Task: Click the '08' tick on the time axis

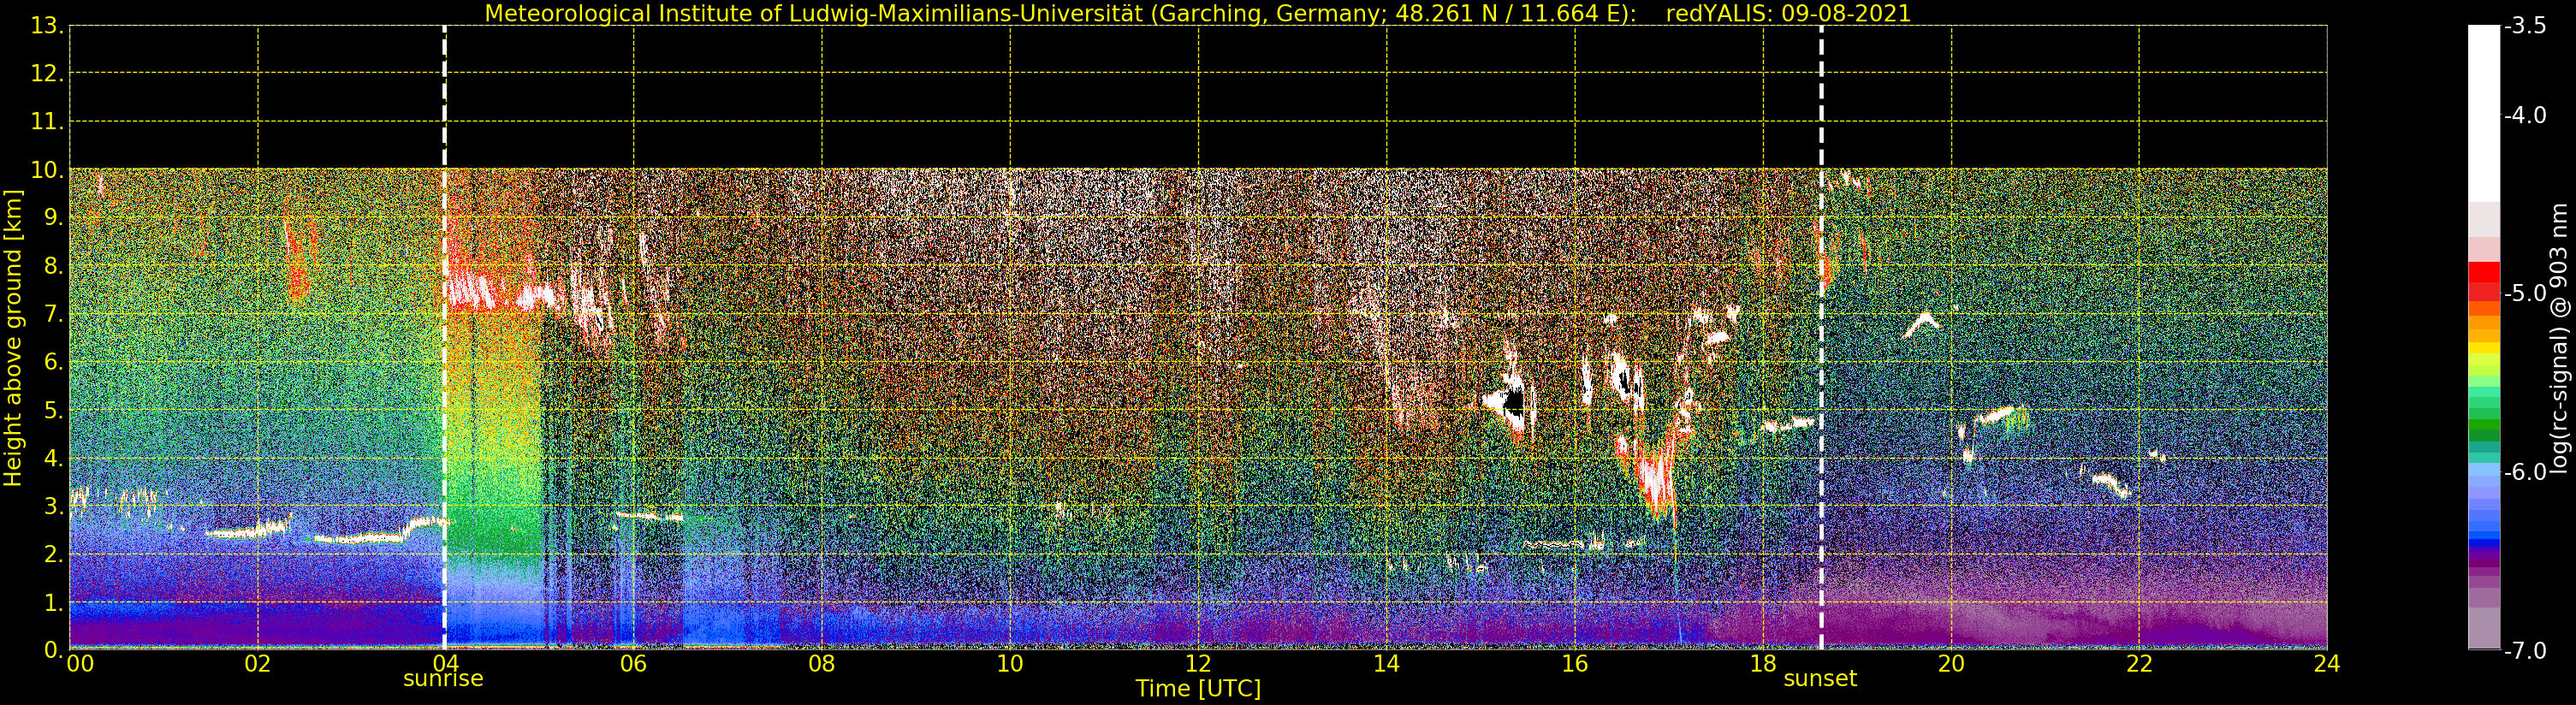Action: click(821, 664)
